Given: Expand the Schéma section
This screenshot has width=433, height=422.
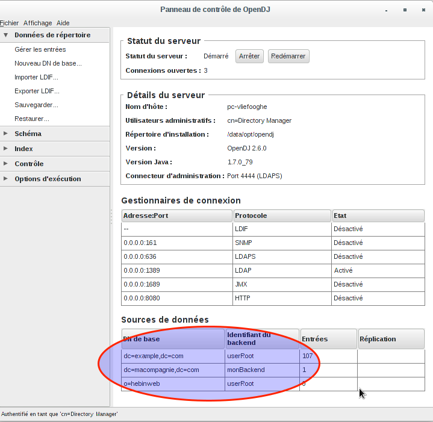Looking at the screenshot, I should (x=55, y=134).
